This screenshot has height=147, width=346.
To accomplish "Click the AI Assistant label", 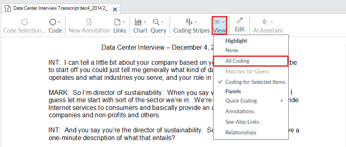I will (268, 31).
